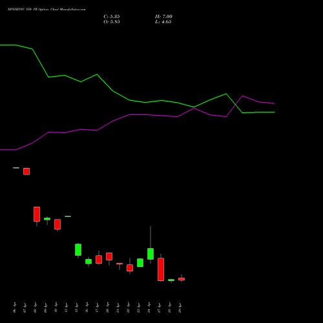The width and height of the screenshot is (323, 323).
Task: Click the close value 'C: 5.35'
Action: pyautogui.click(x=112, y=17)
